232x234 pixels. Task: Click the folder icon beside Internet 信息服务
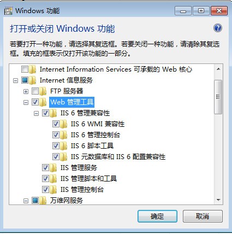32,80
